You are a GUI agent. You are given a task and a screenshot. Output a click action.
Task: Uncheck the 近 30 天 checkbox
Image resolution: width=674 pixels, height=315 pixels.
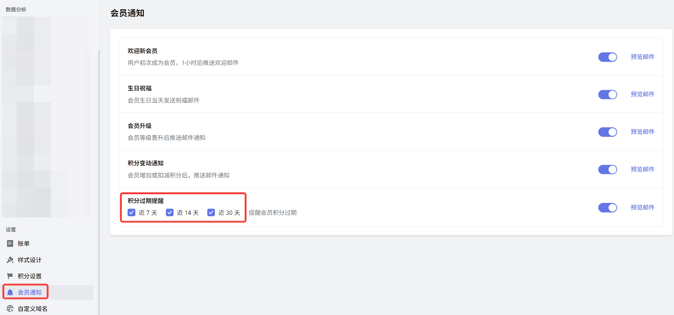pos(211,213)
